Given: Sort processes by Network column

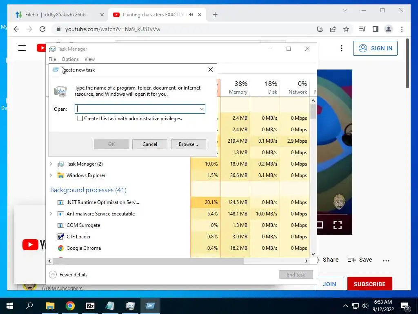Looking at the screenshot, I should [295, 87].
